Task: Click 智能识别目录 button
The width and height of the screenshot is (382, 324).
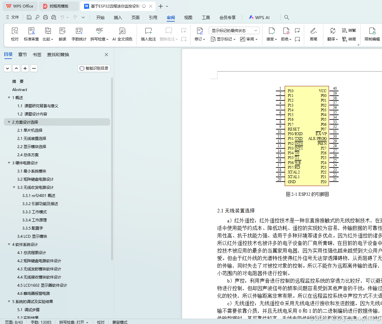Action: click(94, 68)
